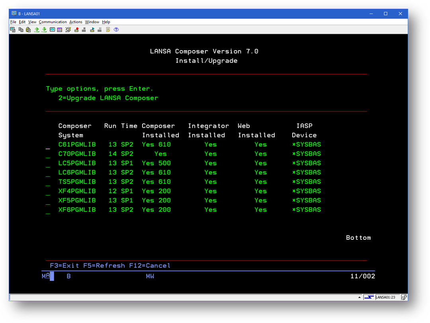The height and width of the screenshot is (323, 430).
Task: Click the TS5PGMLIB system name
Action: 77,182
